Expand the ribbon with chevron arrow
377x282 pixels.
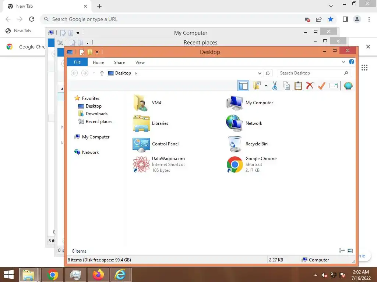(x=343, y=62)
